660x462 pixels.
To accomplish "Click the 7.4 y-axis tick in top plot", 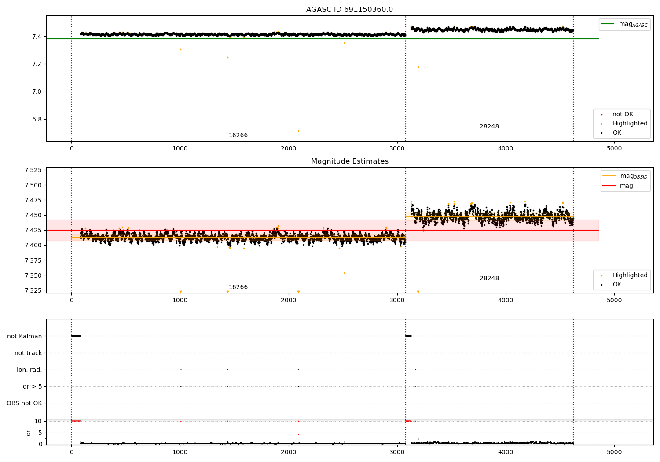I will [x=37, y=37].
